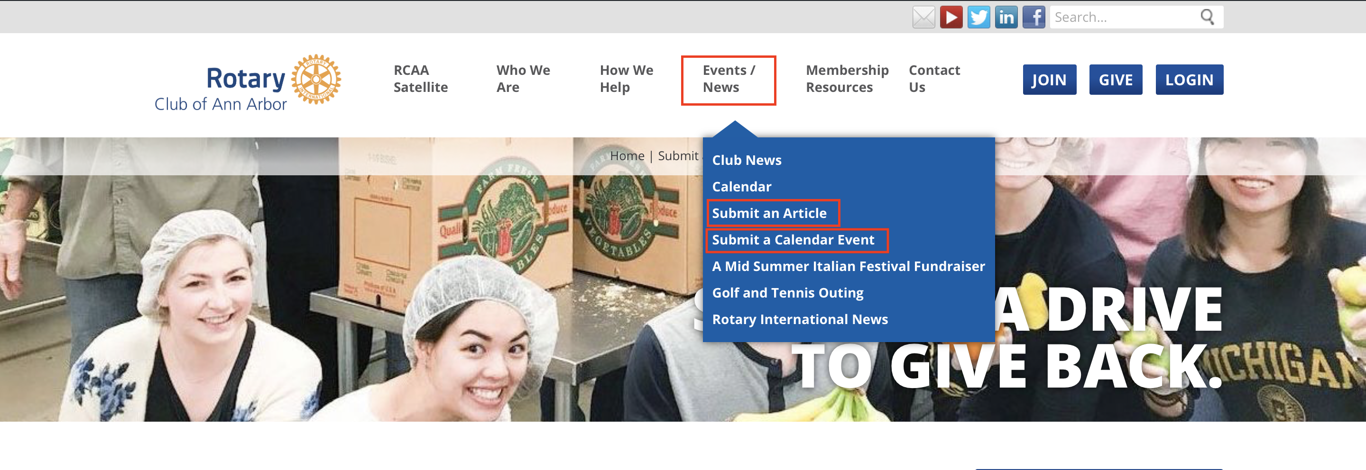Open the YouTube channel icon
Screen dimensions: 1366x470
(951, 18)
